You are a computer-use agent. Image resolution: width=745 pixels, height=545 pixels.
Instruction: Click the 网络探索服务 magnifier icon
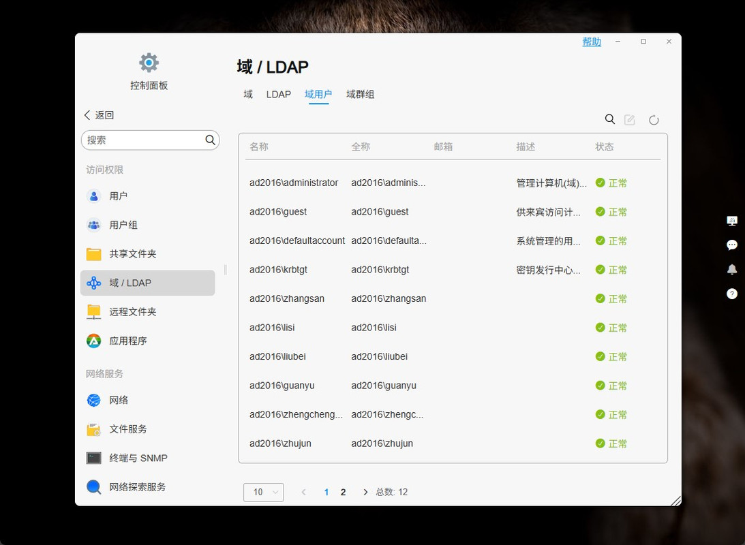[93, 487]
